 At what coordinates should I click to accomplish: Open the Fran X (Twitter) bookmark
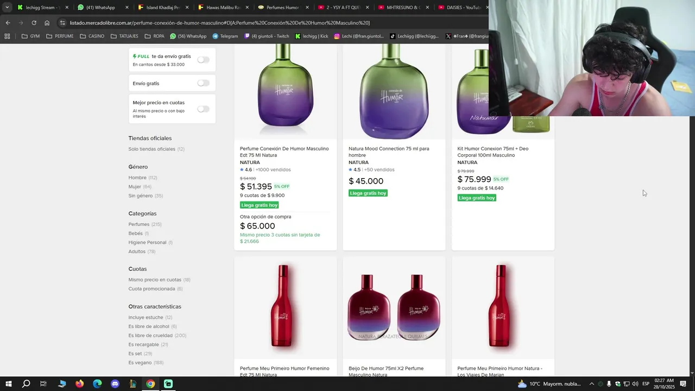466,36
